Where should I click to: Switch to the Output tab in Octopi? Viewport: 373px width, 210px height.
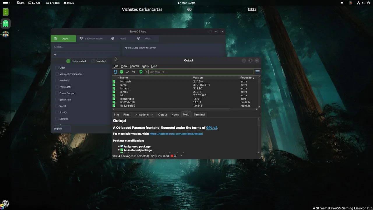tap(163, 115)
